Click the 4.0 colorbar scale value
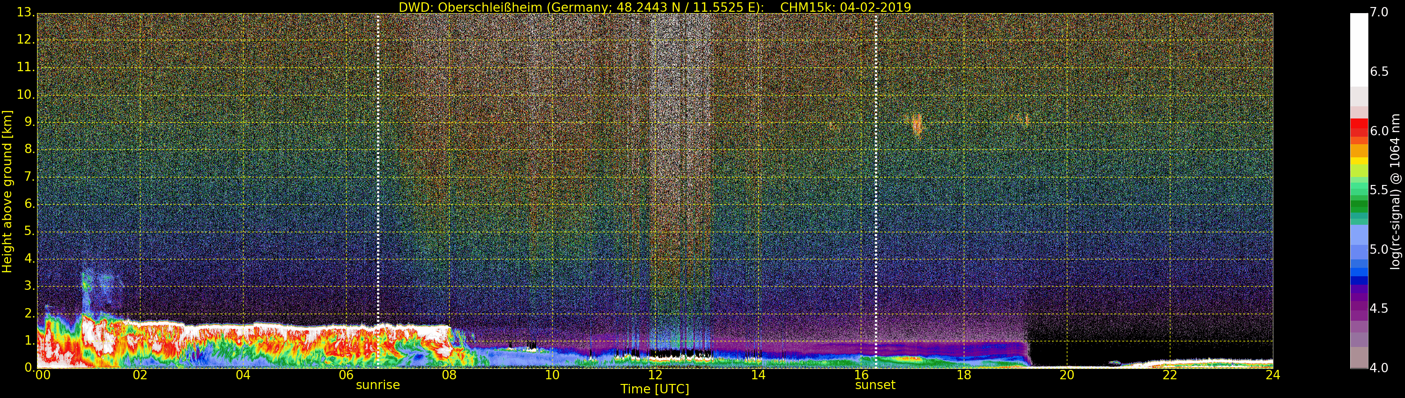This screenshot has height=398, width=1405. [1379, 368]
